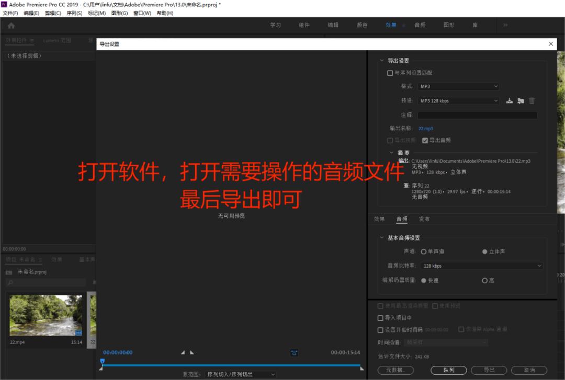Select the 单声道 radio button
The height and width of the screenshot is (380, 565).
424,251
